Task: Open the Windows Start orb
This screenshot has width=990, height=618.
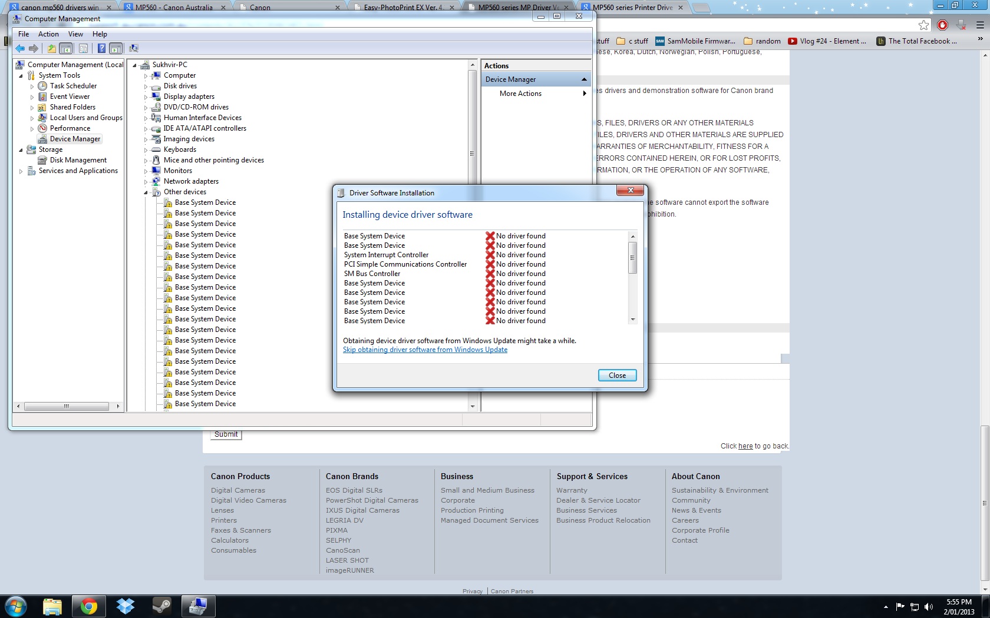Action: [x=15, y=606]
